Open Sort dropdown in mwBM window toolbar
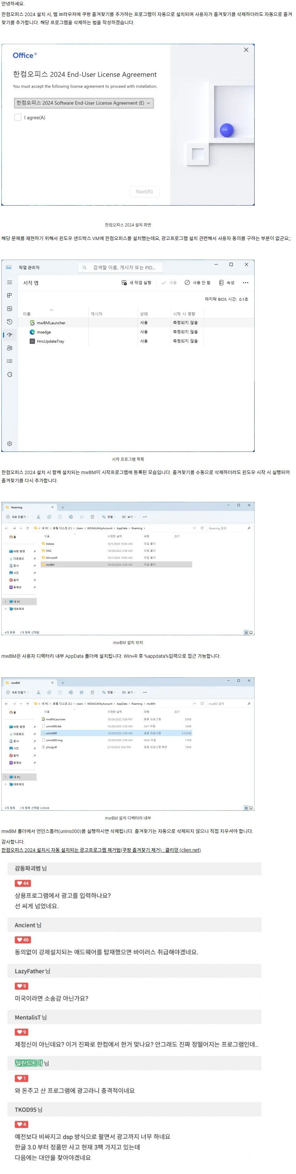The image size is (296, 1174). coord(109,692)
